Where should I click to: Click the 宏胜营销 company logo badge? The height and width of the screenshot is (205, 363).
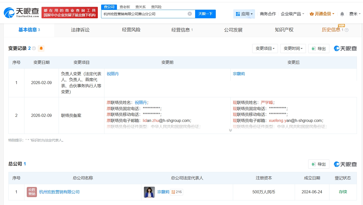click(x=32, y=192)
